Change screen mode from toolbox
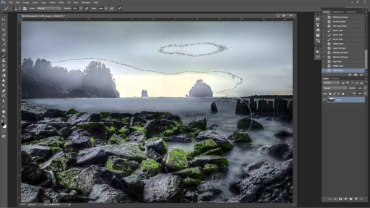370x208 pixels. click(4, 136)
